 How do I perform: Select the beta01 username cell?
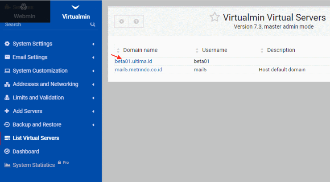coord(202,61)
